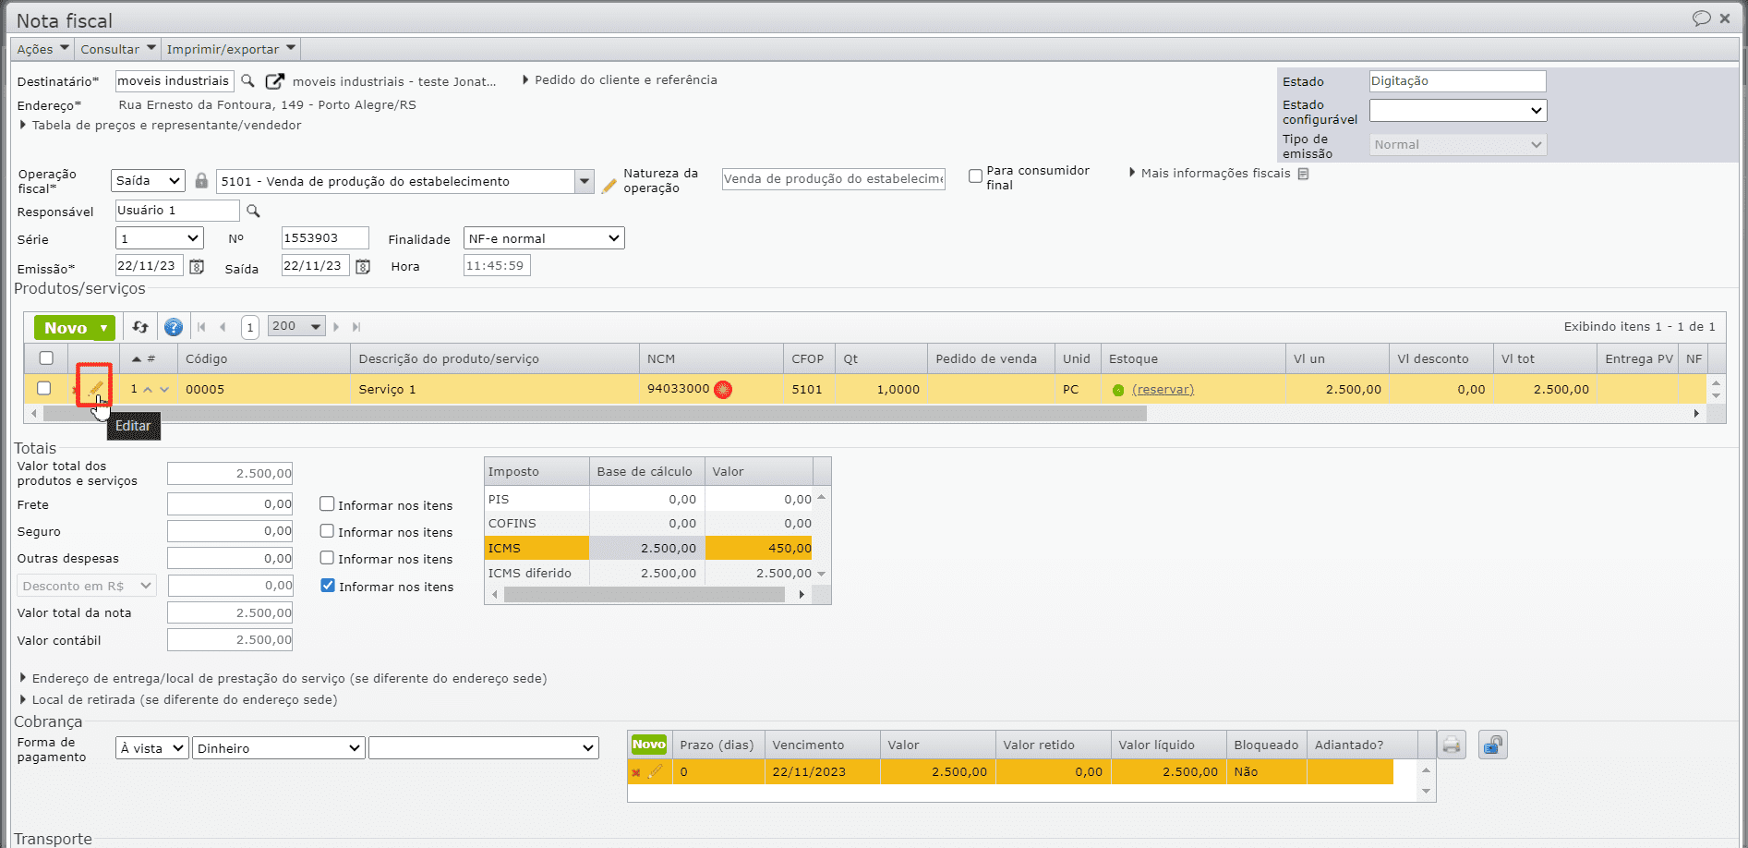
Task: Expand Mais informações fiscais section
Action: point(1215,173)
